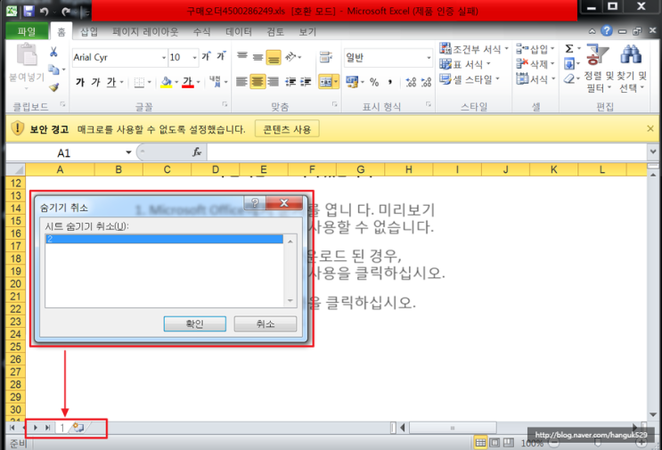Click merge and center button

click(x=325, y=81)
